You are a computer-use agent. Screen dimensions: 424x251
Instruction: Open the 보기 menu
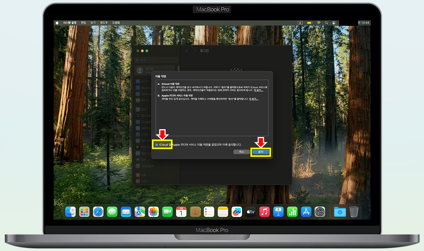point(93,23)
